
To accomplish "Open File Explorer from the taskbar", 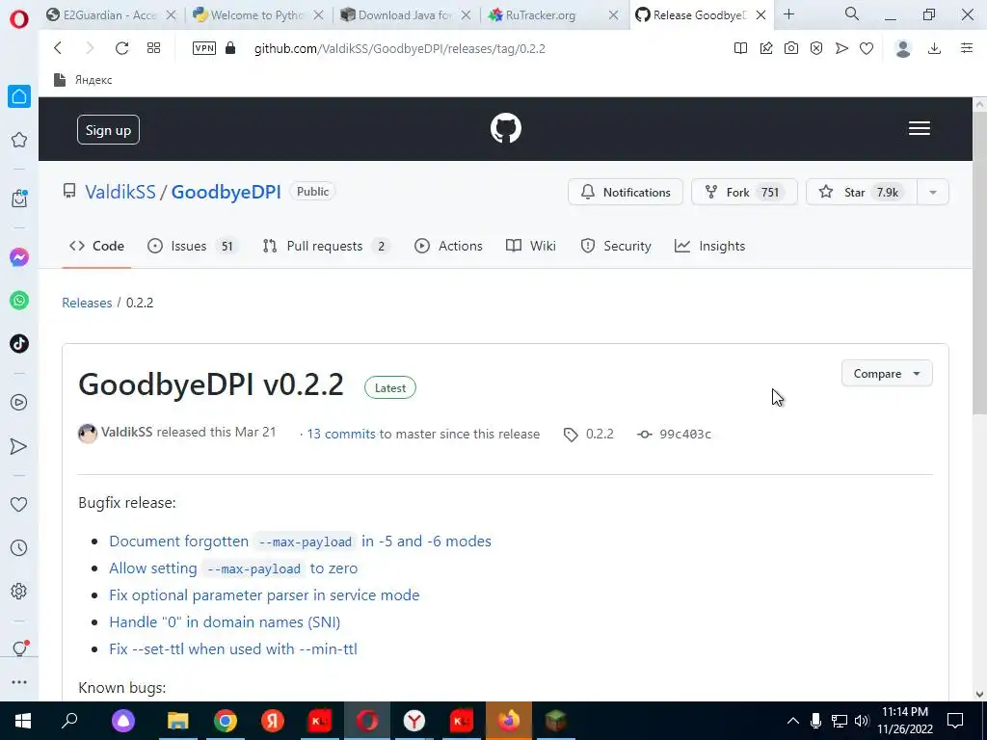I will pyautogui.click(x=178, y=721).
